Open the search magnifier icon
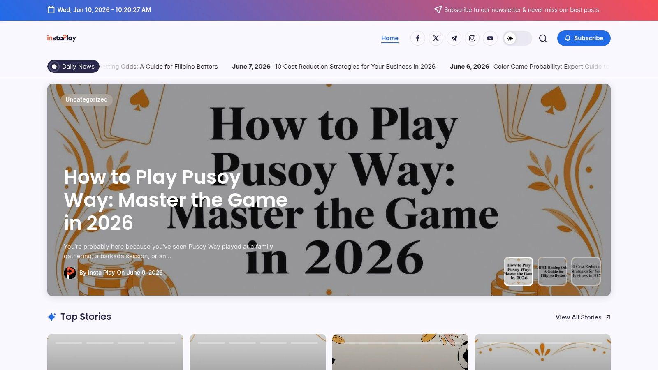The height and width of the screenshot is (370, 658). [543, 38]
